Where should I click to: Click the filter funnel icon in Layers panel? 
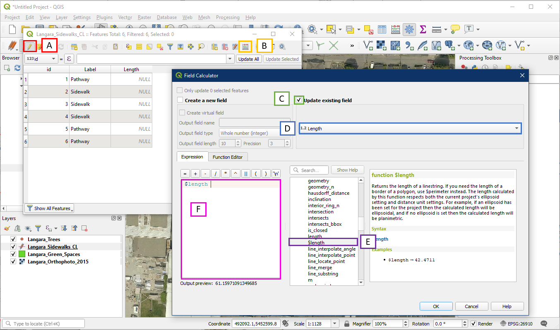38,228
